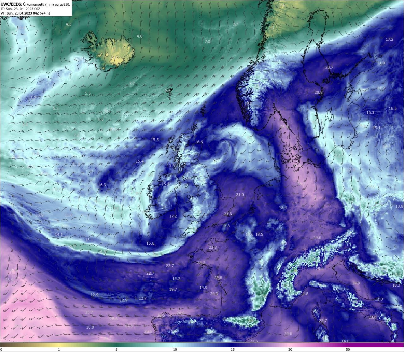Image resolution: width=404 pixels, height=352 pixels.
Task: Click the 15.4 value west of Scotland
Action: coord(140,161)
